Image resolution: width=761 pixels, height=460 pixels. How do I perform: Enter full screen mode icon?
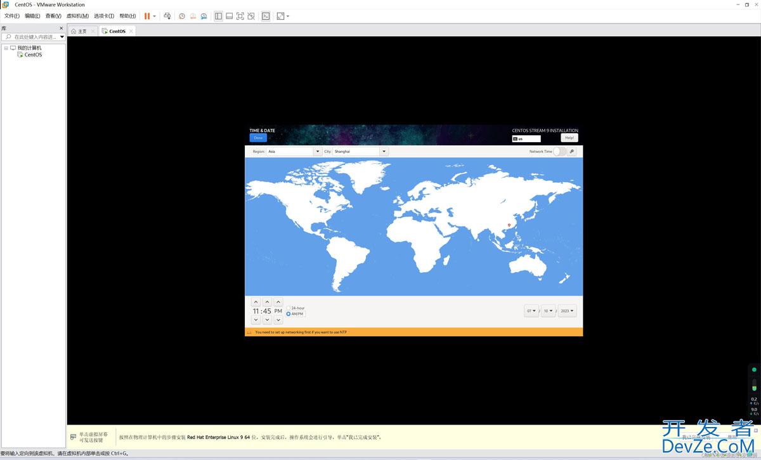coord(240,16)
